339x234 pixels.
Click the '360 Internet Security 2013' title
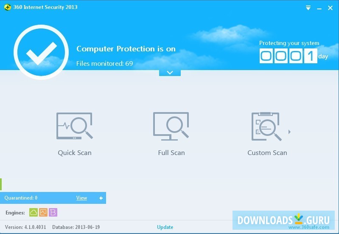(x=45, y=7)
